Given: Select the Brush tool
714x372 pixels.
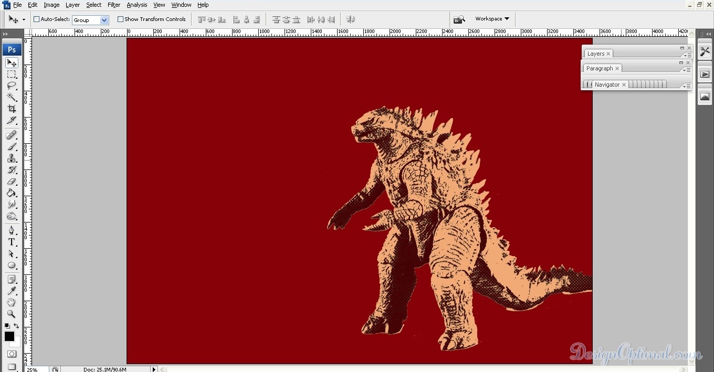Looking at the screenshot, I should (12, 147).
